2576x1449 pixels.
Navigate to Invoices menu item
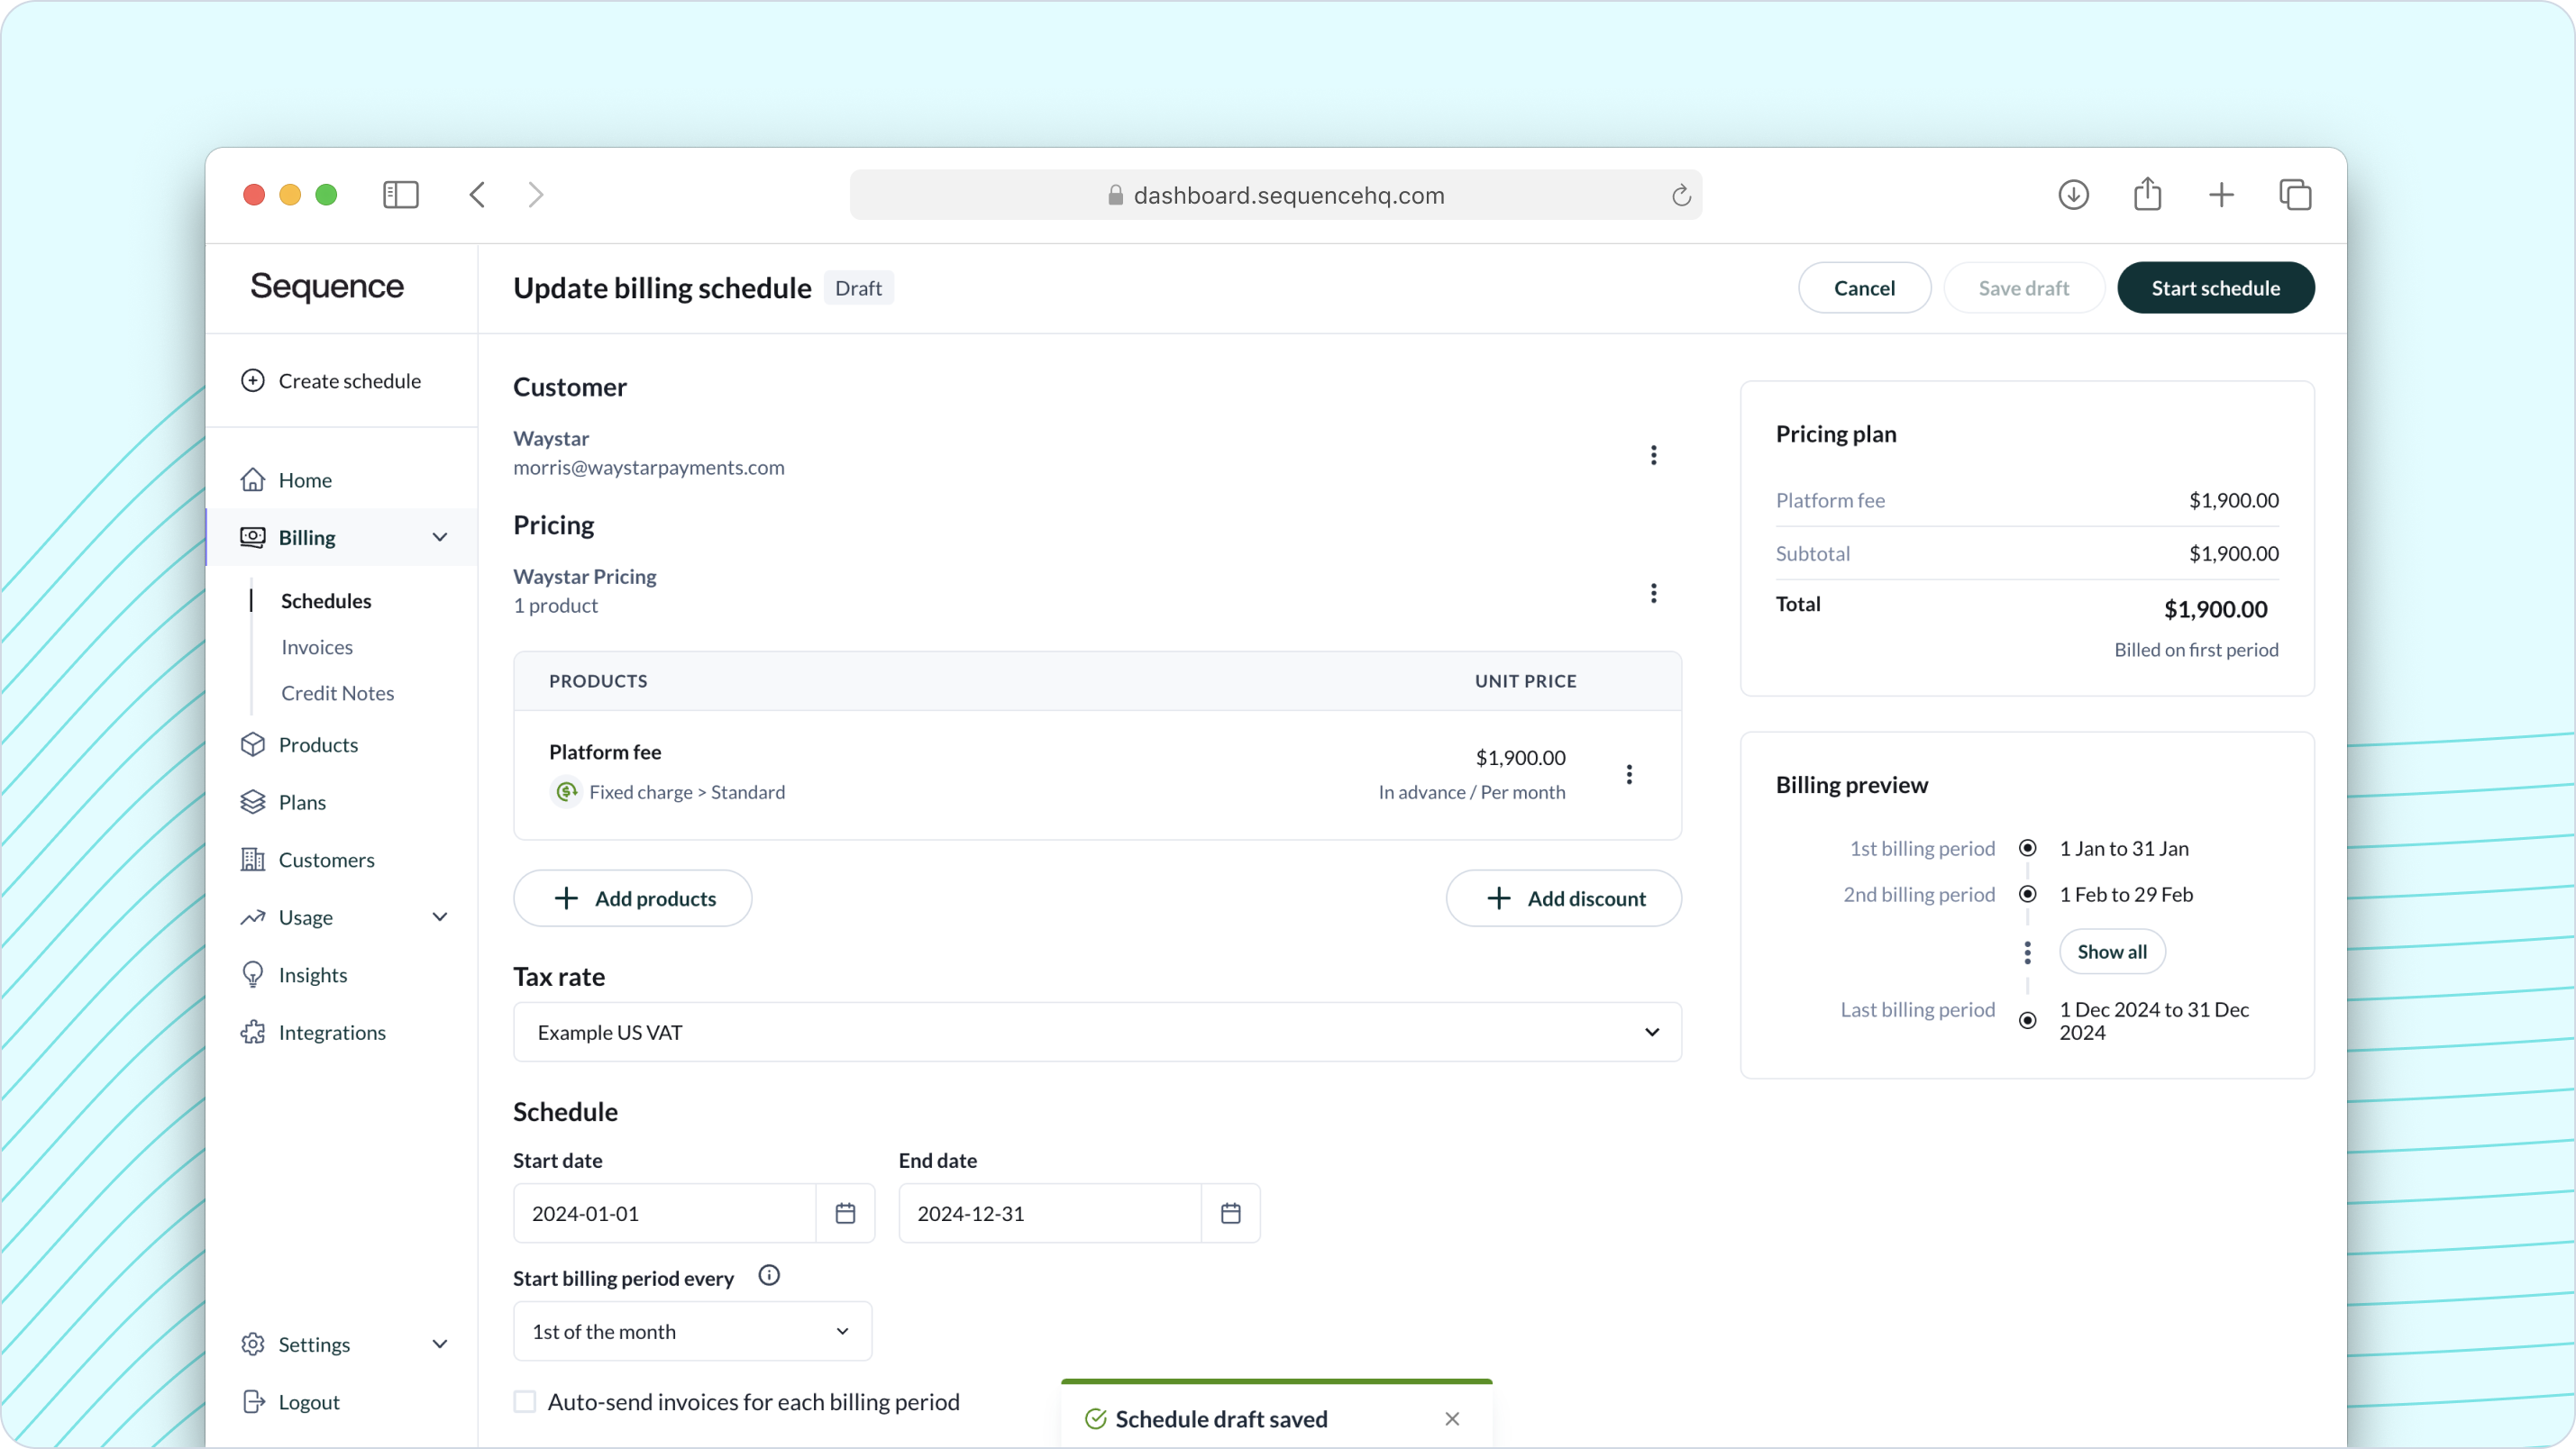tap(315, 646)
